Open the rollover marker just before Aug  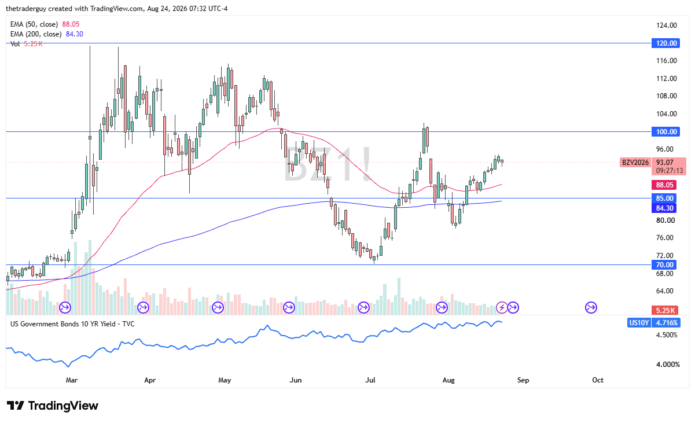(442, 307)
